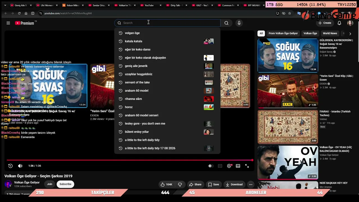The image size is (359, 202).
Task: Open browser home page
Action: (26, 13)
